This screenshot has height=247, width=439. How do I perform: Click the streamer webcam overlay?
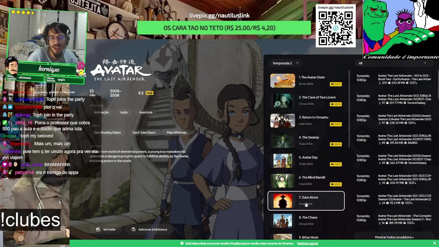click(x=48, y=38)
